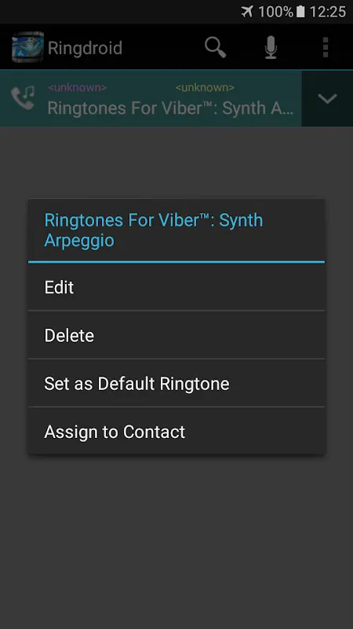The image size is (353, 629).
Task: Expand the row's chevron dropdown arrow
Action: [327, 99]
